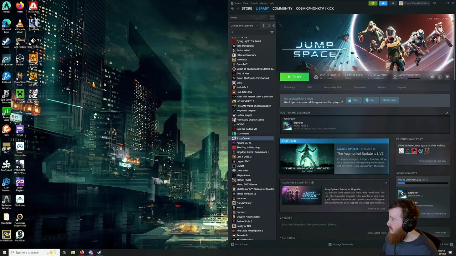Toggle ready-to-play filter icon
This screenshot has height=256, width=456.
273,26
